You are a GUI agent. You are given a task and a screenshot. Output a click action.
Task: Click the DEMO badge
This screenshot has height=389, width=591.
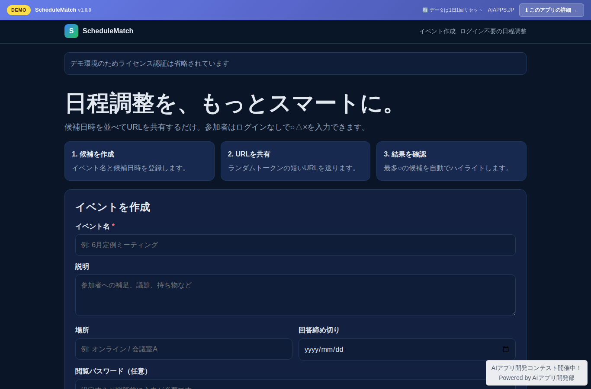tap(19, 10)
